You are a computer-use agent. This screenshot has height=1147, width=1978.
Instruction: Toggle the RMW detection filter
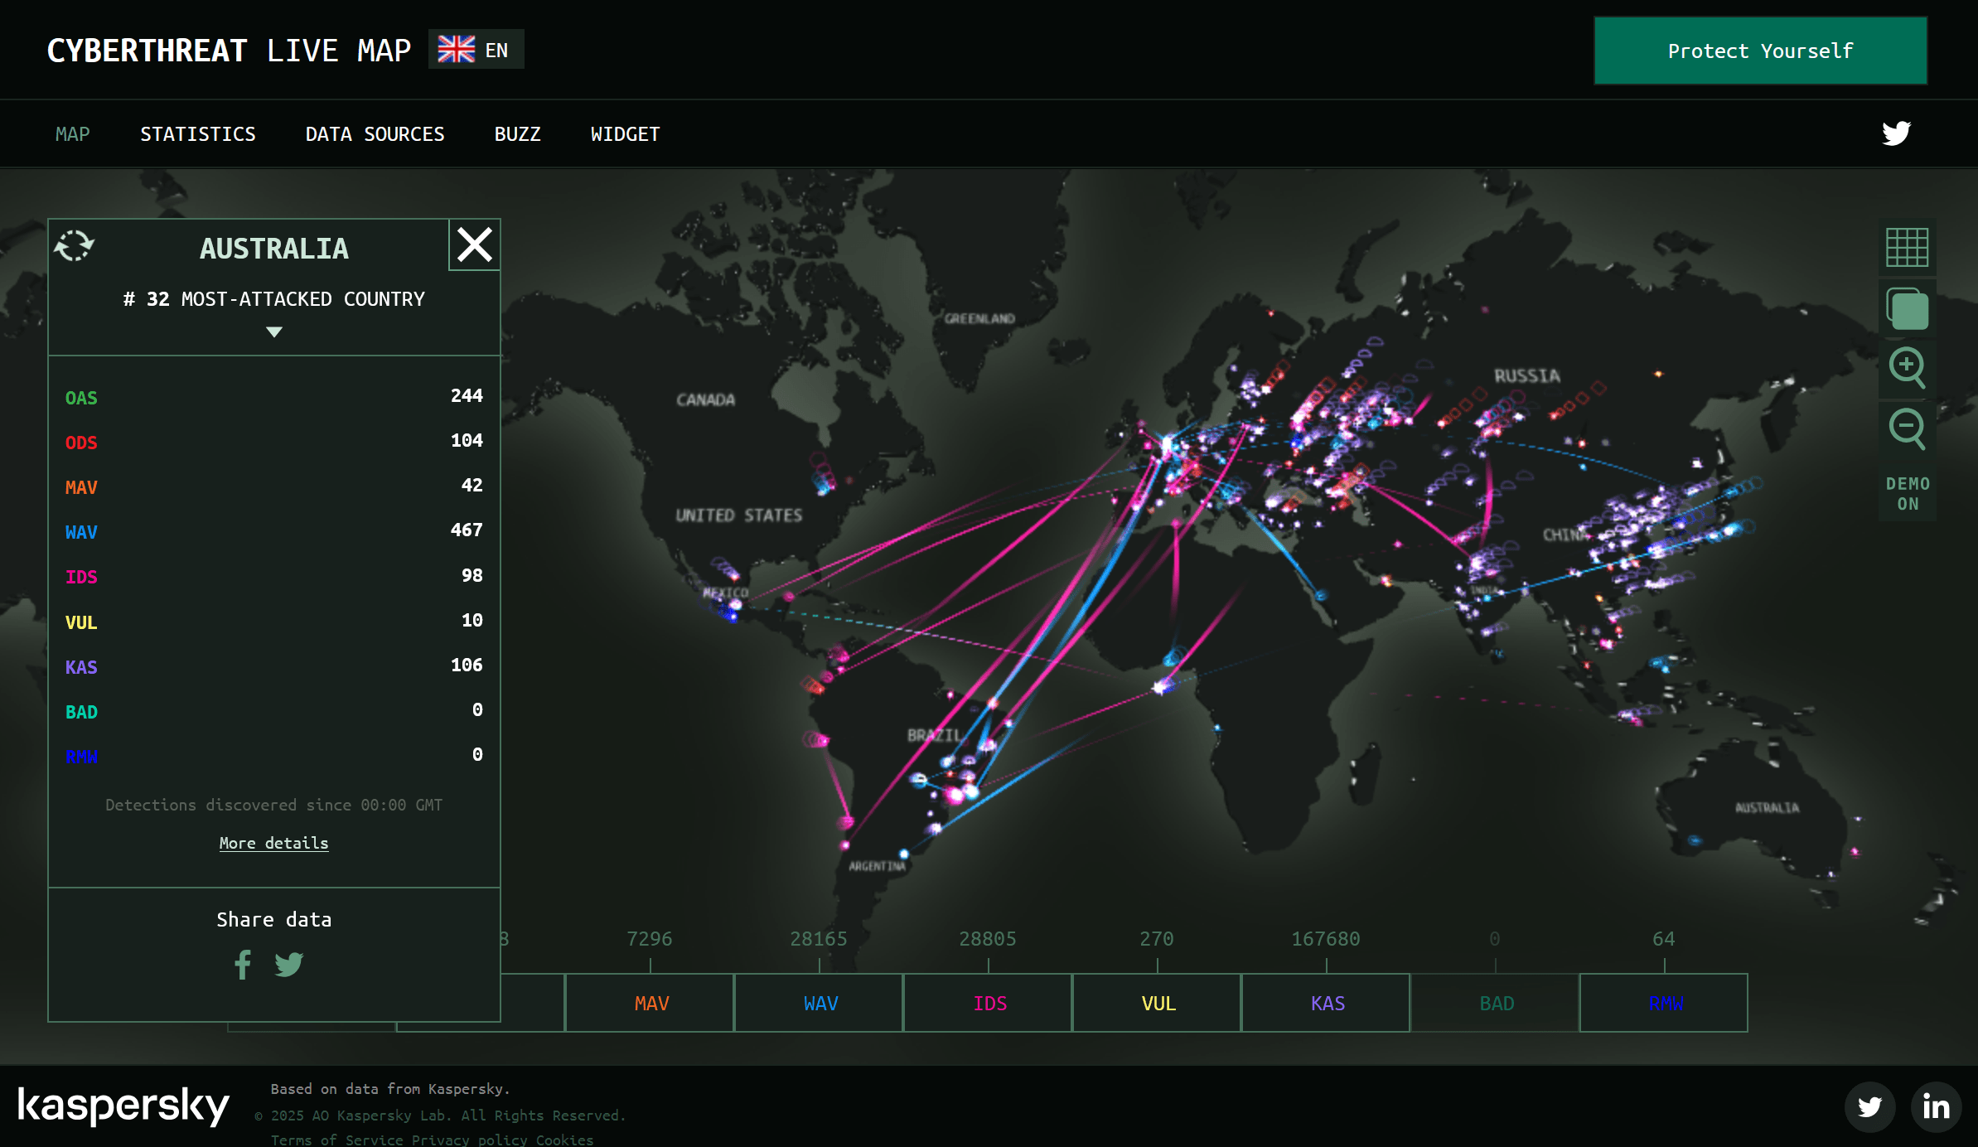1664,1003
